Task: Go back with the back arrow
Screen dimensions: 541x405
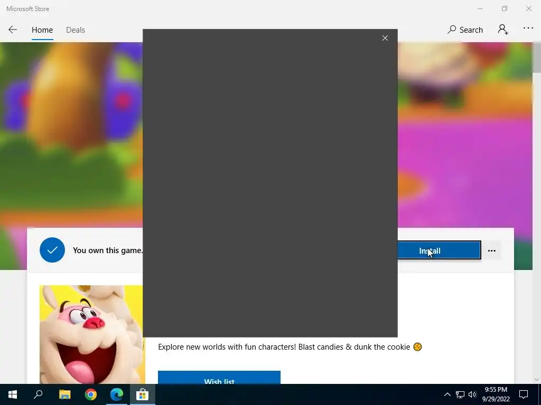Action: (x=13, y=30)
